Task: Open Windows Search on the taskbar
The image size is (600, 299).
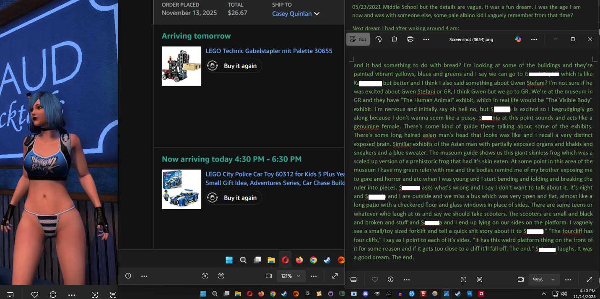Action: [215, 294]
